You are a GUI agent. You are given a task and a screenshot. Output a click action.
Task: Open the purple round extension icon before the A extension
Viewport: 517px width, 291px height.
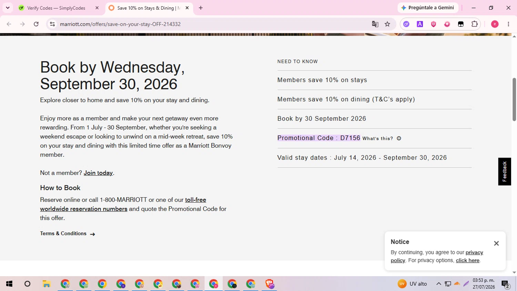[406, 24]
